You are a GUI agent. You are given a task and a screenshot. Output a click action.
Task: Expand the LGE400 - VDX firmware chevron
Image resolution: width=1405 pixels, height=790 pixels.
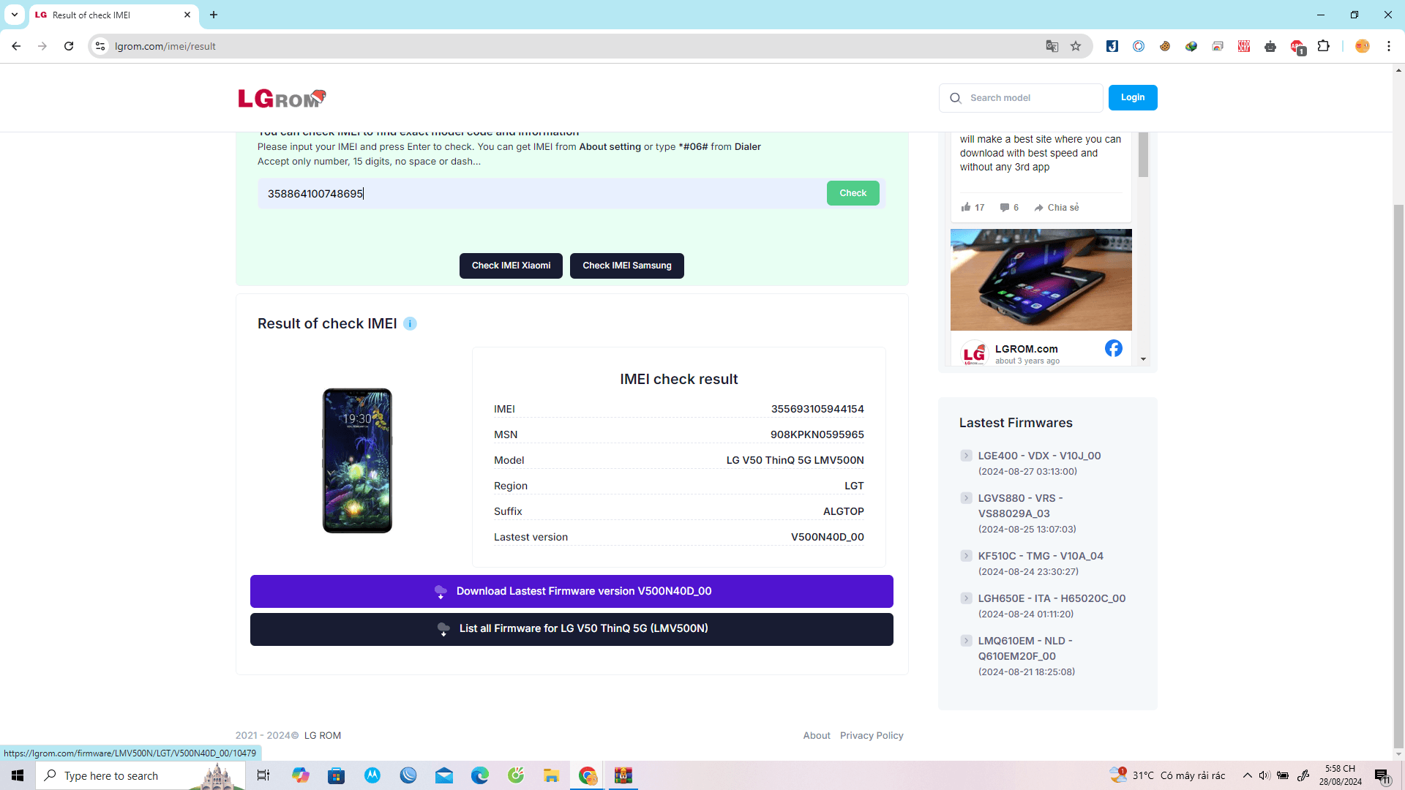[x=966, y=456]
